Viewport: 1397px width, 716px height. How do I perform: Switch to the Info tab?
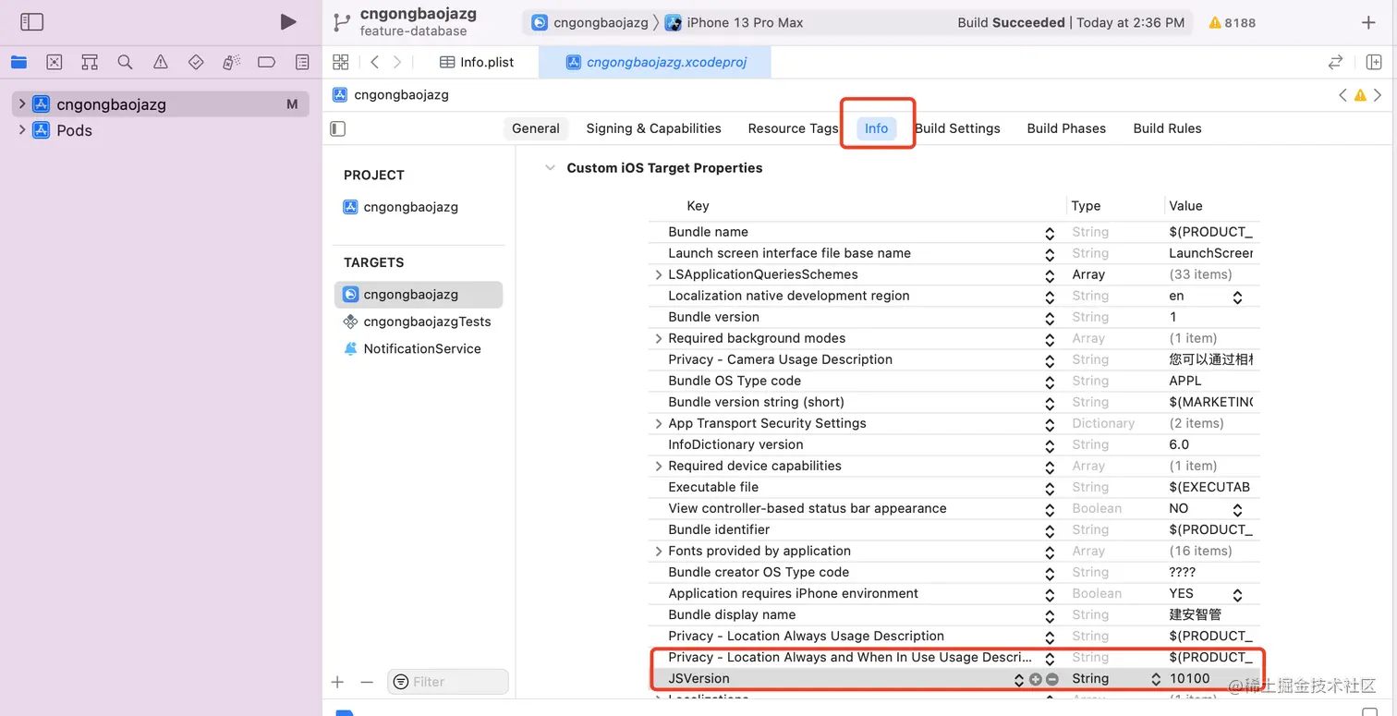pos(876,128)
